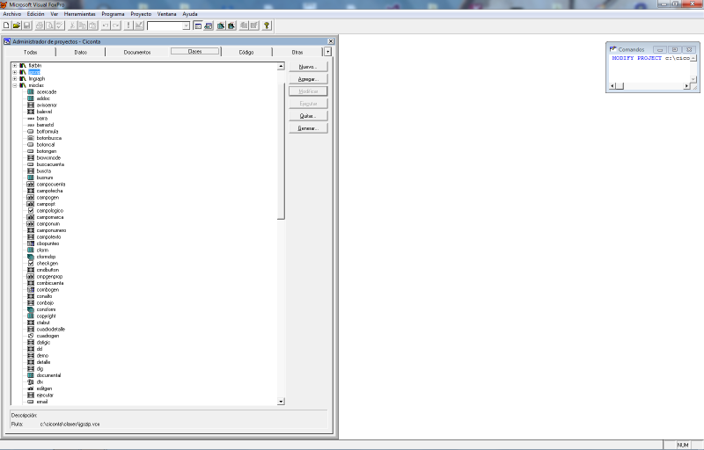
Task: Click the Cut scissors toolbar icon
Action: point(72,25)
